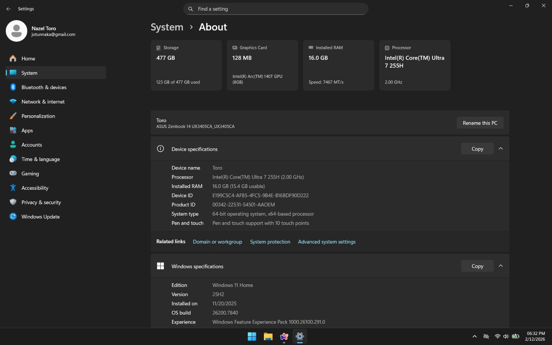552x345 pixels.
Task: Click the Home house icon
Action: pos(13,58)
